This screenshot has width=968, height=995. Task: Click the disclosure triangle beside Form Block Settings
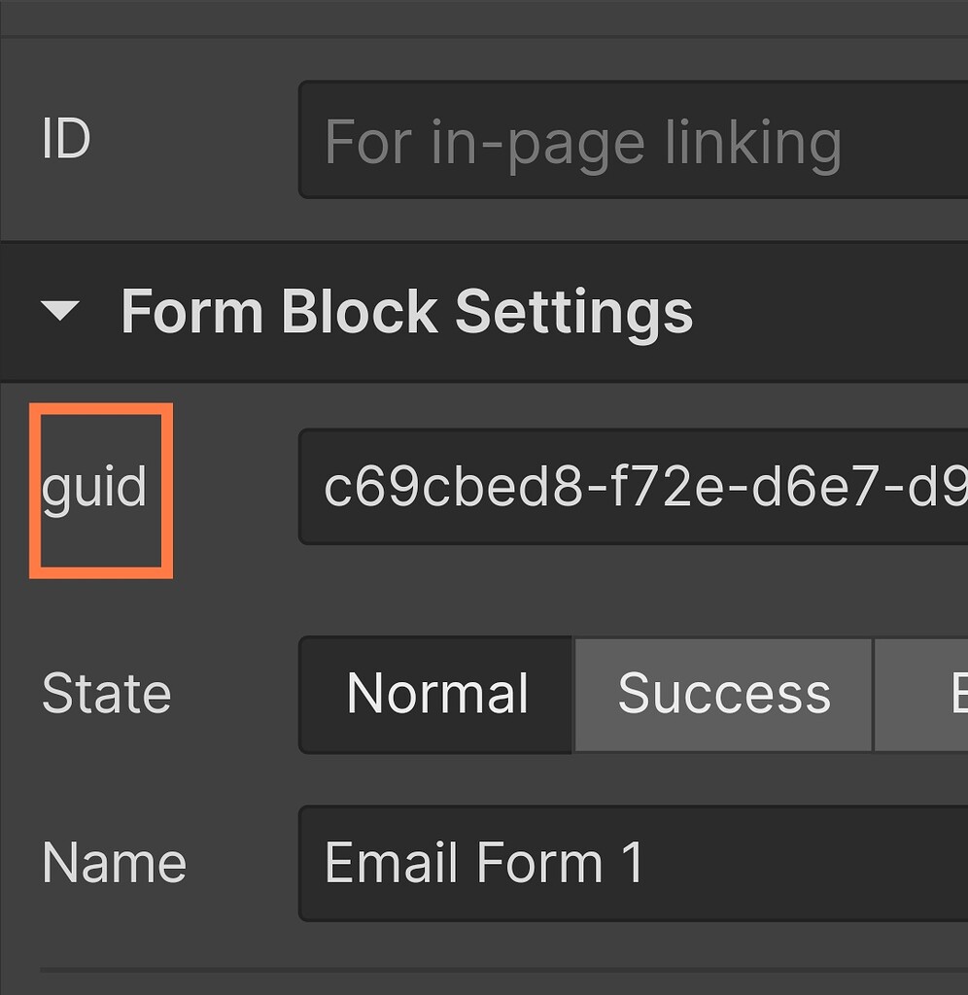(61, 312)
